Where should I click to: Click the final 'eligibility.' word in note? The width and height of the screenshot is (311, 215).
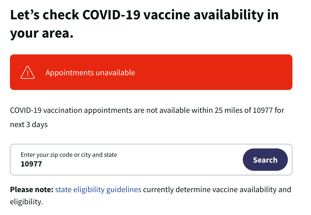point(25,202)
